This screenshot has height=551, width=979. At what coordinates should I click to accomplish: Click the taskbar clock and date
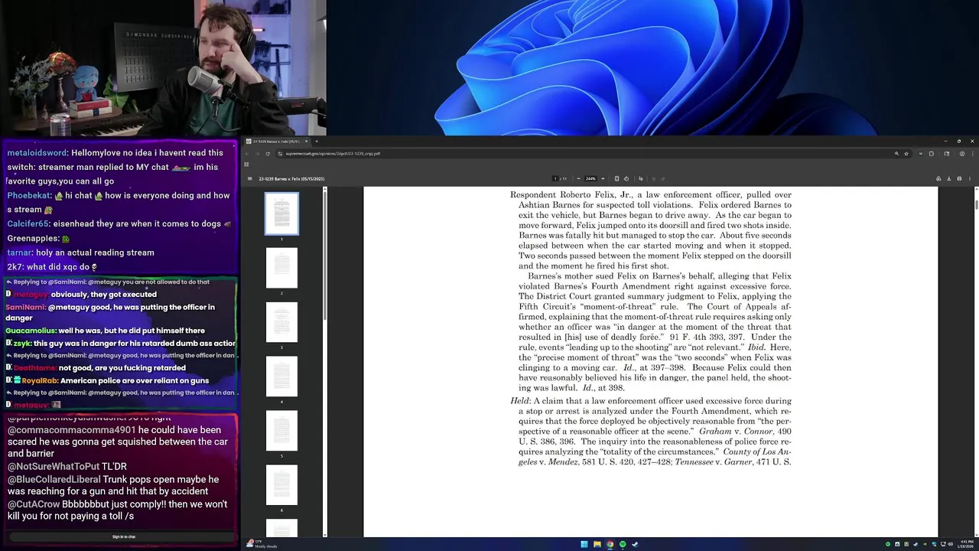pos(966,544)
